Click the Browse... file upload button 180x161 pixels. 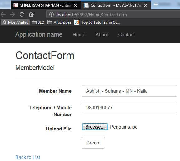(x=95, y=127)
